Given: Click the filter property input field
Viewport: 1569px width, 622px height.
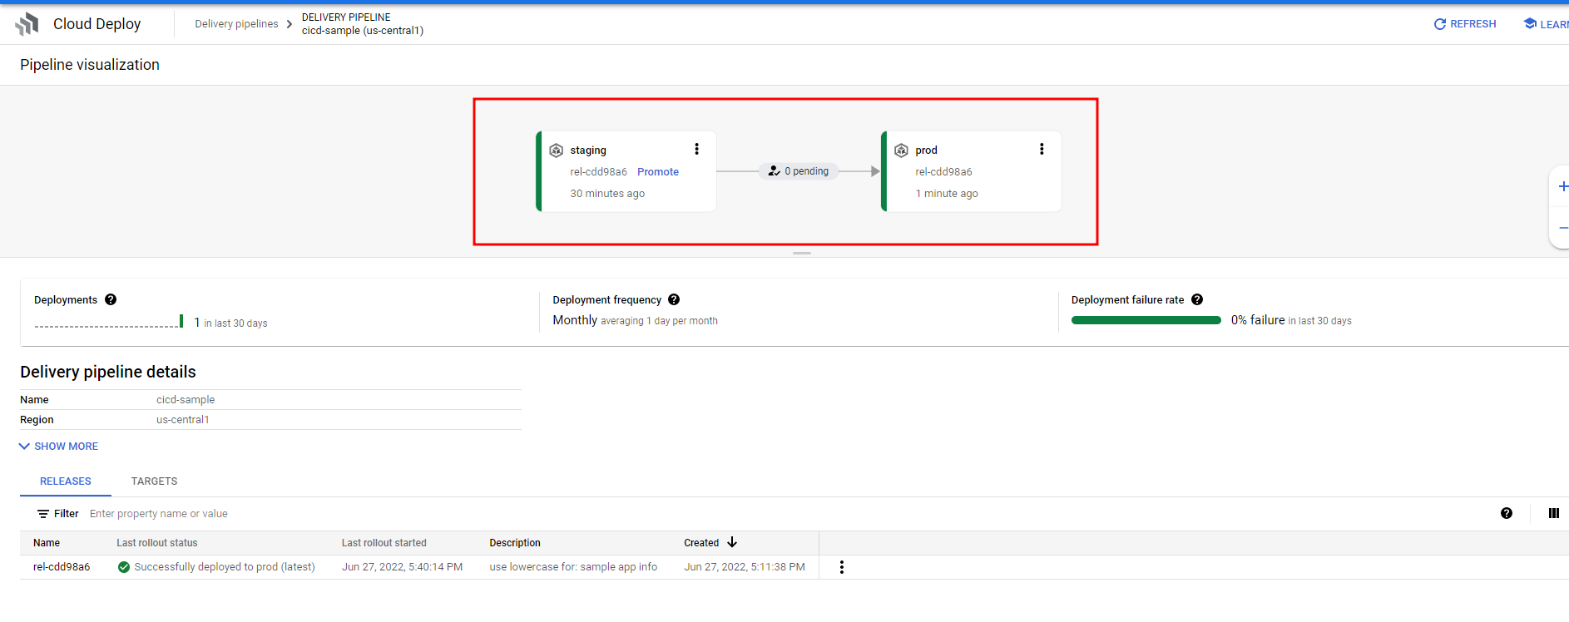Looking at the screenshot, I should tap(159, 514).
